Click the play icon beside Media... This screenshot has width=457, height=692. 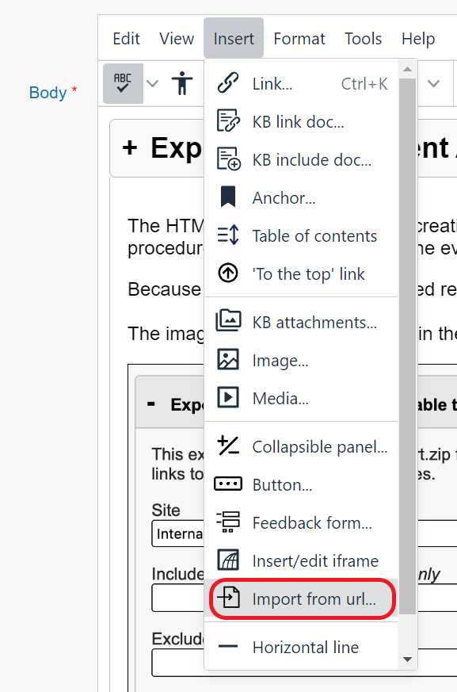[228, 397]
